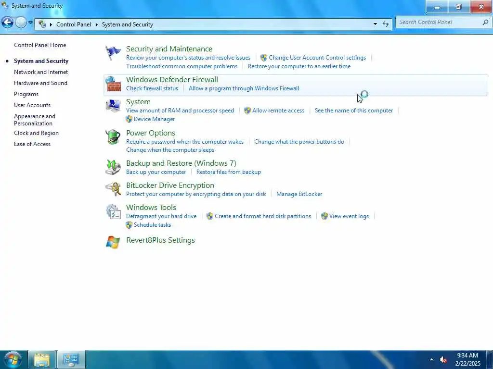Click the Control Panel taskbar button
Viewport: 493px width, 369px height.
click(x=71, y=359)
